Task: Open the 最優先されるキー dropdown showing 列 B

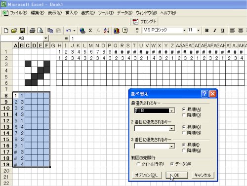Action: pyautogui.click(x=171, y=111)
